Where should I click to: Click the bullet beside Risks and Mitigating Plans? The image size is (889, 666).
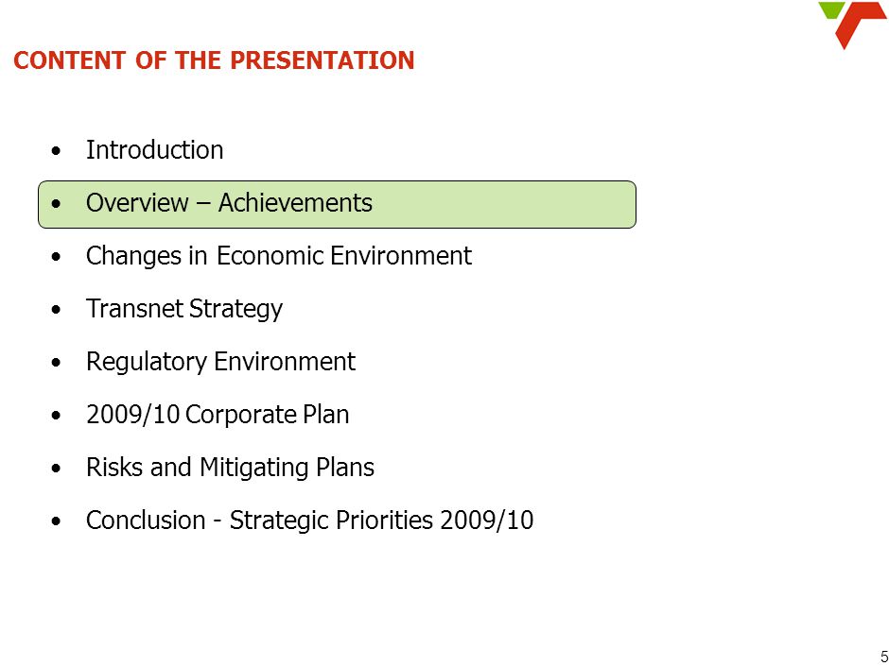(56, 469)
